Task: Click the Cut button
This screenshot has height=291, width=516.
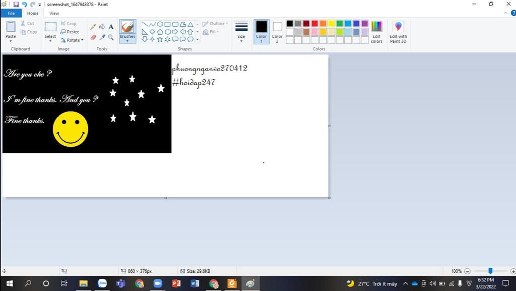Action: 27,23
